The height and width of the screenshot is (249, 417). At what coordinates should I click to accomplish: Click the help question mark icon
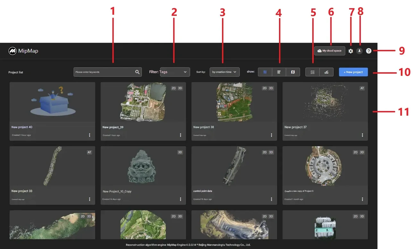369,51
